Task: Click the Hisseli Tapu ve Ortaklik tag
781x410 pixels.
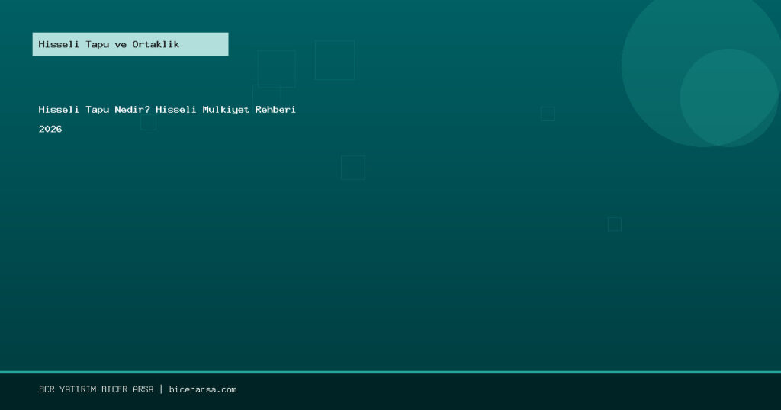Action: (130, 44)
